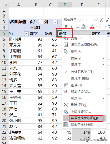Click the format cells icon
Viewport: 110px width, 144px height.
(x=66, y=45)
